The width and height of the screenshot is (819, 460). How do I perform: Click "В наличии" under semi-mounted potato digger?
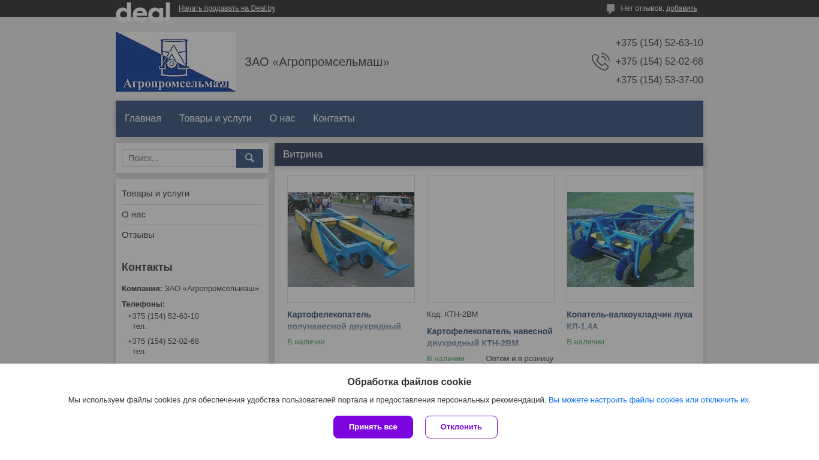click(x=306, y=342)
